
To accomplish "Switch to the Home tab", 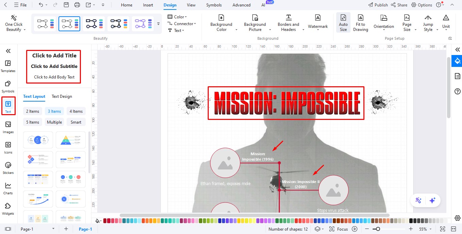I will click(x=127, y=5).
